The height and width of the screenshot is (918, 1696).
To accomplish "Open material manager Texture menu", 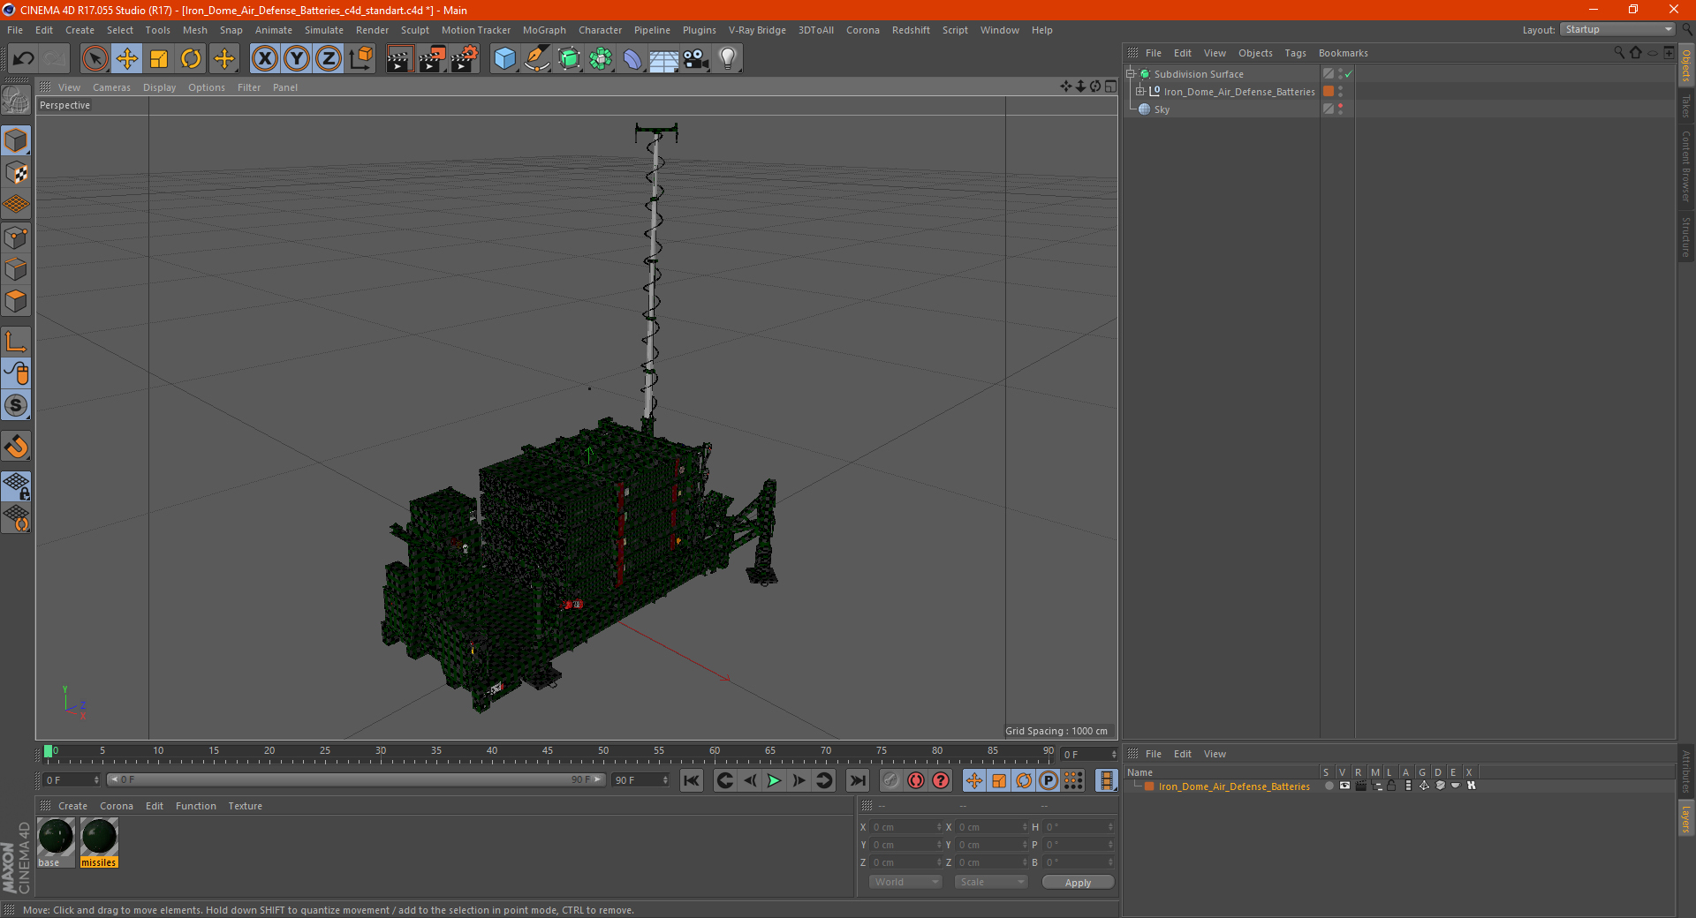I will click(x=245, y=806).
